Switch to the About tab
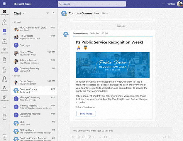The width and height of the screenshot is (183, 141). pyautogui.click(x=105, y=14)
